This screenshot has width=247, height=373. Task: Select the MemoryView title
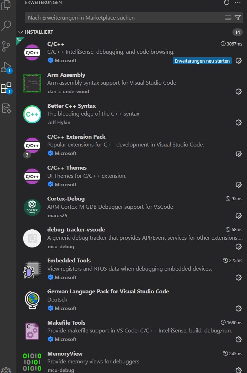point(65,354)
